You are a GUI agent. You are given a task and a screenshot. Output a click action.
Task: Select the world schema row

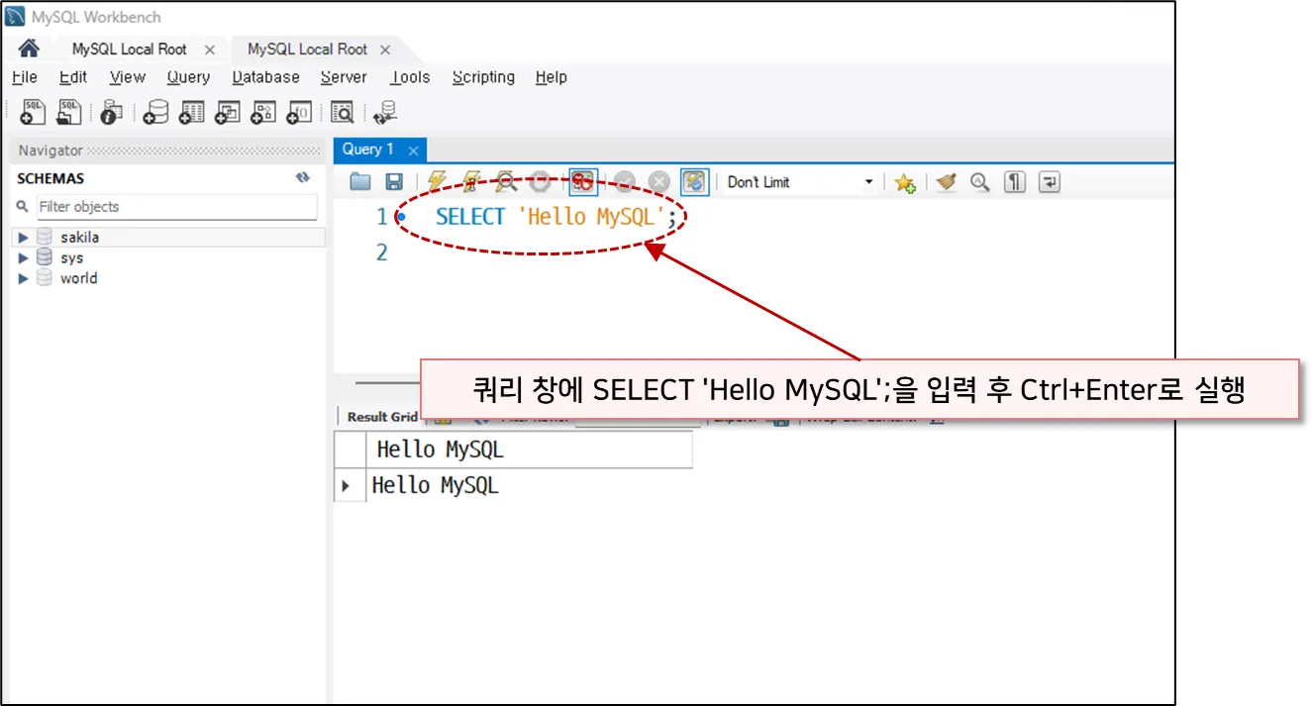[x=166, y=278]
